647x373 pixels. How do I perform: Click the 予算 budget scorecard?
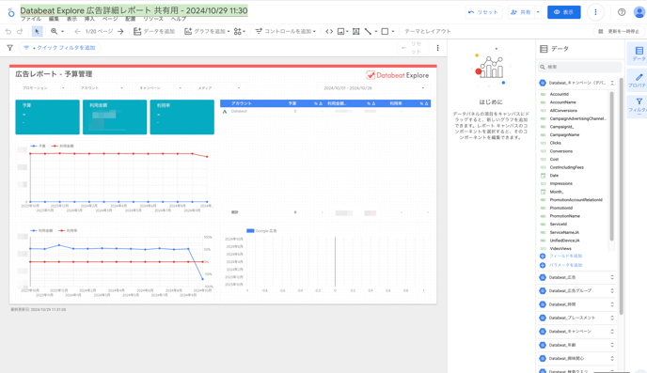click(47, 117)
